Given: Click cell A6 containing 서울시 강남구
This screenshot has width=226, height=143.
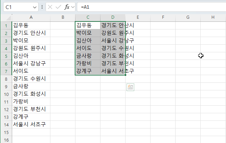Looking at the screenshot, I should [x=31, y=64].
